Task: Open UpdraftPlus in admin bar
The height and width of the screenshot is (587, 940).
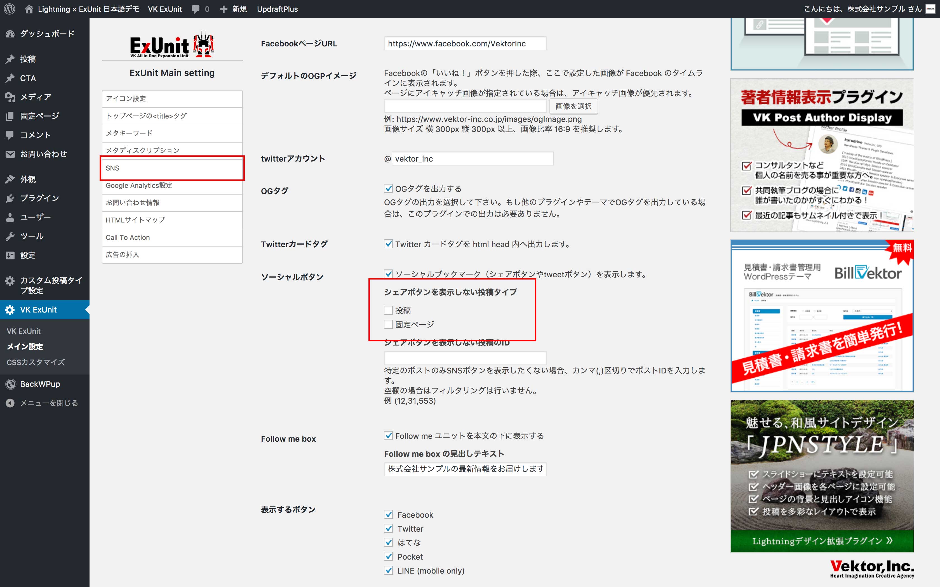Action: 277,9
